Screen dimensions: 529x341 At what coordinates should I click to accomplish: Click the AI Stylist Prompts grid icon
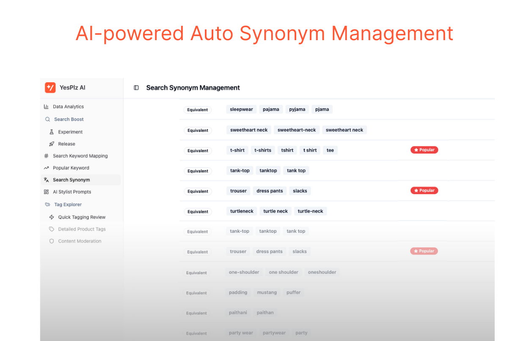tap(46, 192)
